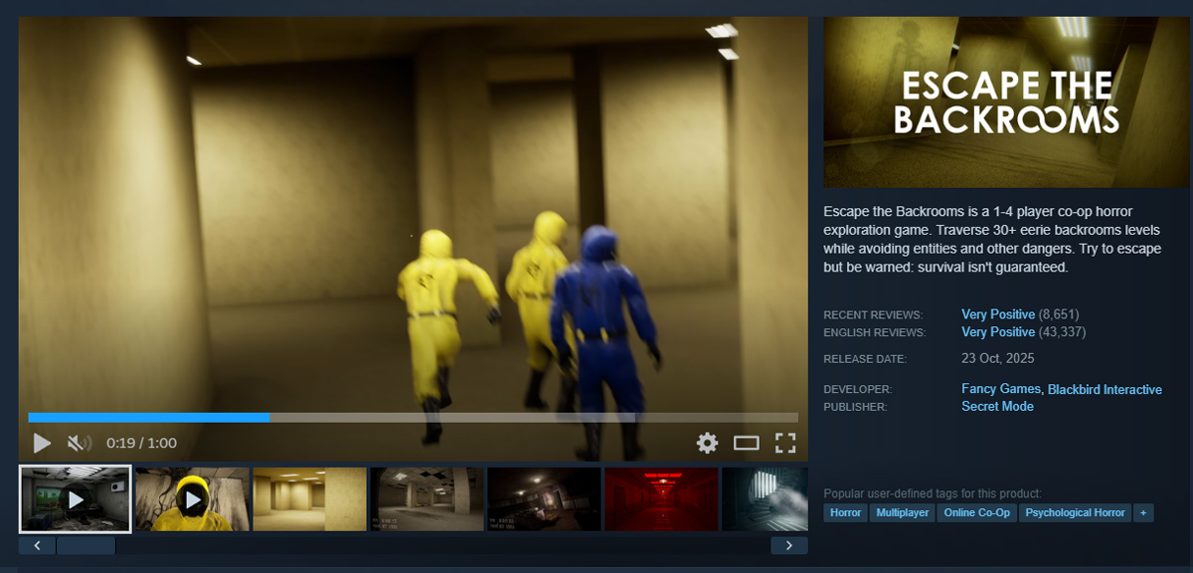
Task: Select the first office trailer thumbnail
Action: click(x=76, y=499)
